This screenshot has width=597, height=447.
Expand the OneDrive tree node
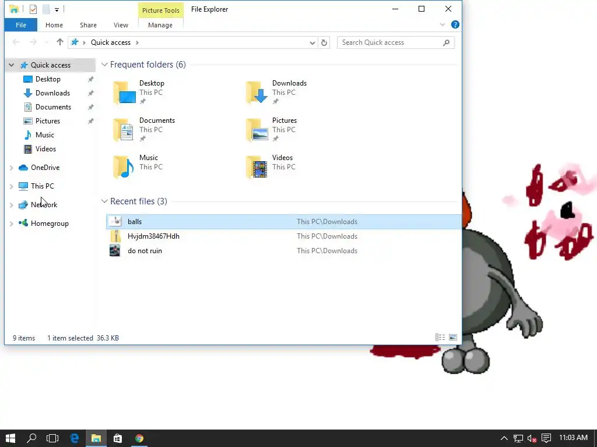click(12, 168)
